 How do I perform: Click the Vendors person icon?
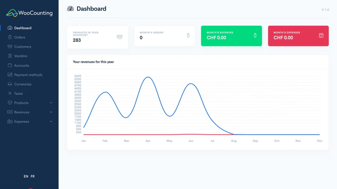(10, 56)
